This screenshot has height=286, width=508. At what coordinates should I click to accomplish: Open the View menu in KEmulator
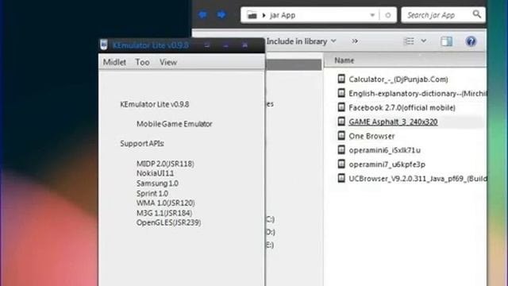168,62
